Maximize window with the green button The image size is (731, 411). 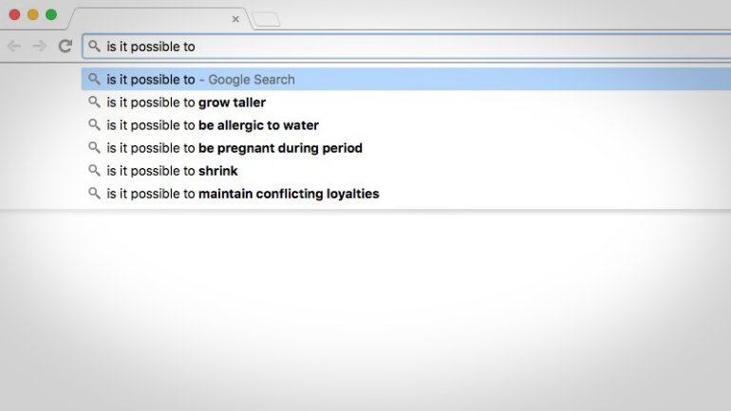(50, 14)
